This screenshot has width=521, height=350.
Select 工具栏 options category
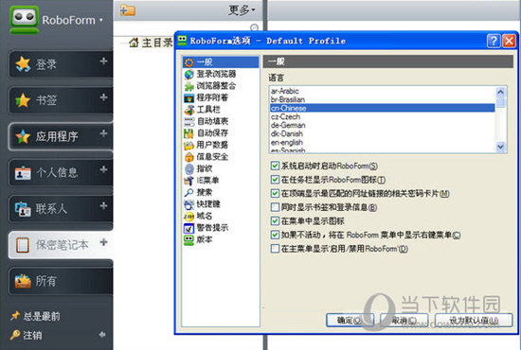click(203, 110)
